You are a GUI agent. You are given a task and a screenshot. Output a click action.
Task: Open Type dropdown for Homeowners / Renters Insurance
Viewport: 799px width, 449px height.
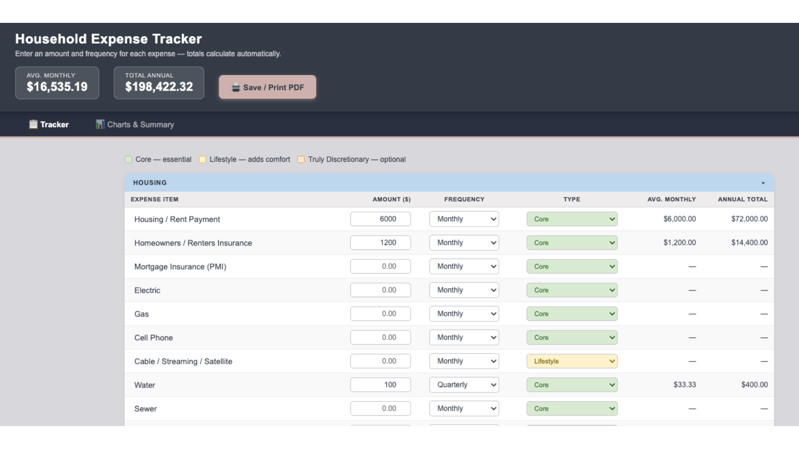click(572, 243)
